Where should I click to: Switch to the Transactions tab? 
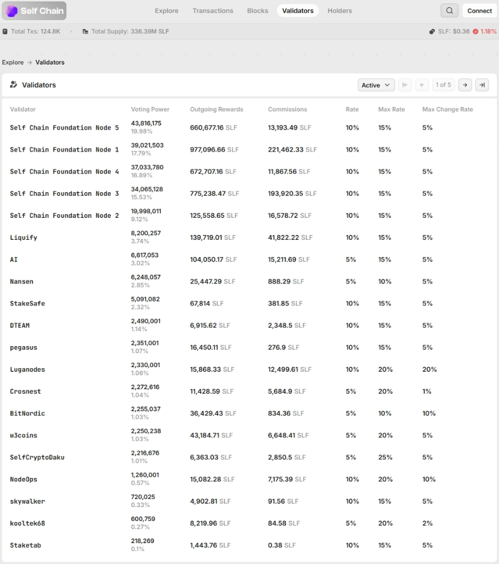click(x=213, y=11)
